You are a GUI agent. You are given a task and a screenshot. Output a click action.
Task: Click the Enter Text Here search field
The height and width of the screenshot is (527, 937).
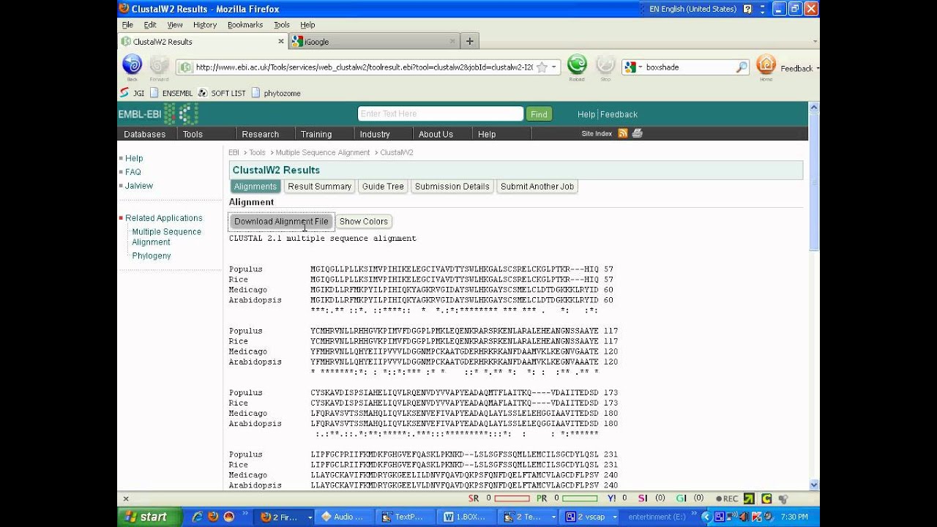[x=440, y=113]
